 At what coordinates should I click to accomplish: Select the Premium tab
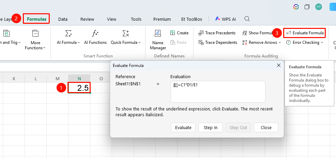162,19
